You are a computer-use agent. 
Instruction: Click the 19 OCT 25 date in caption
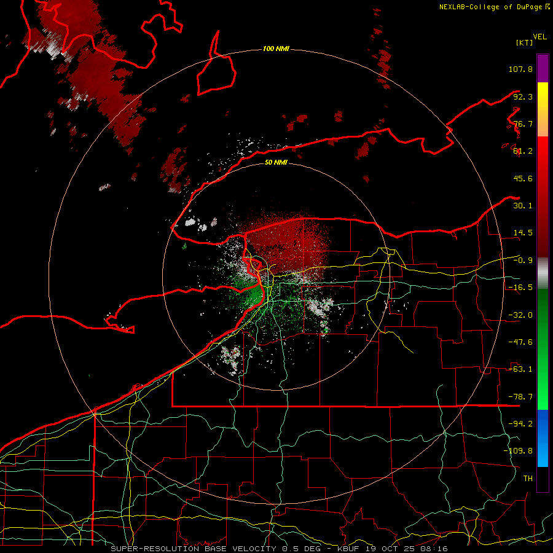pos(389,549)
